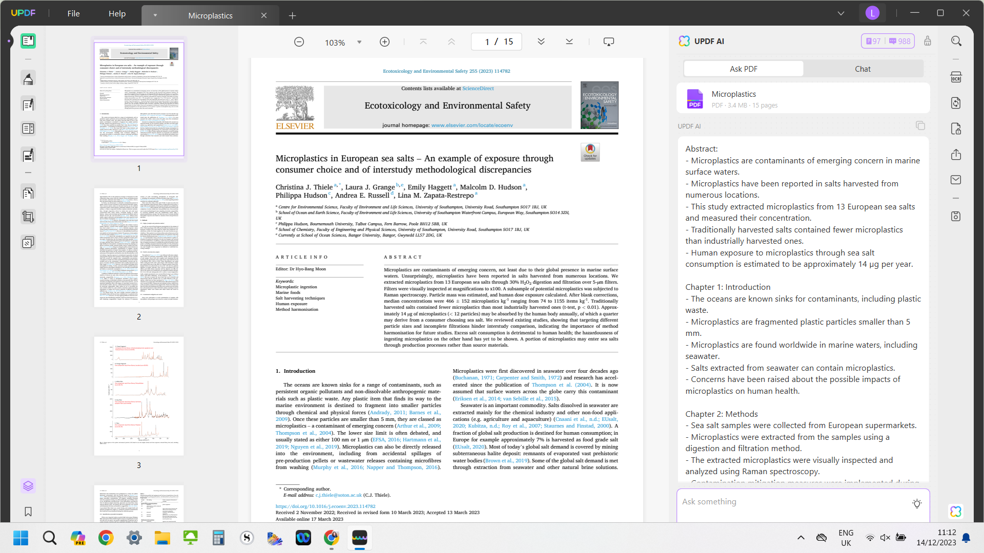The height and width of the screenshot is (553, 984).
Task: Click the ScienceDirect link in the header
Action: [478, 89]
